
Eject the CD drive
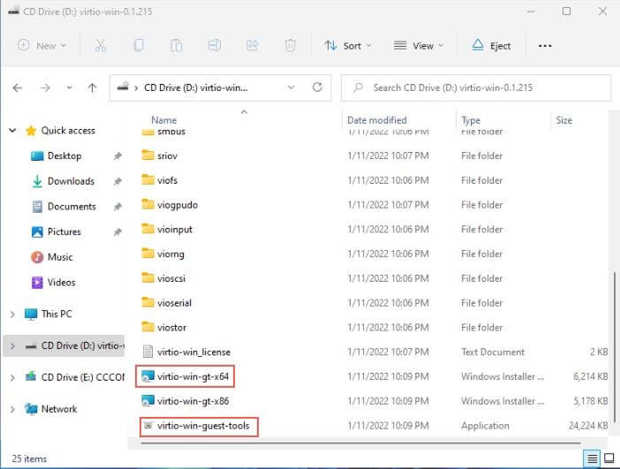(491, 45)
